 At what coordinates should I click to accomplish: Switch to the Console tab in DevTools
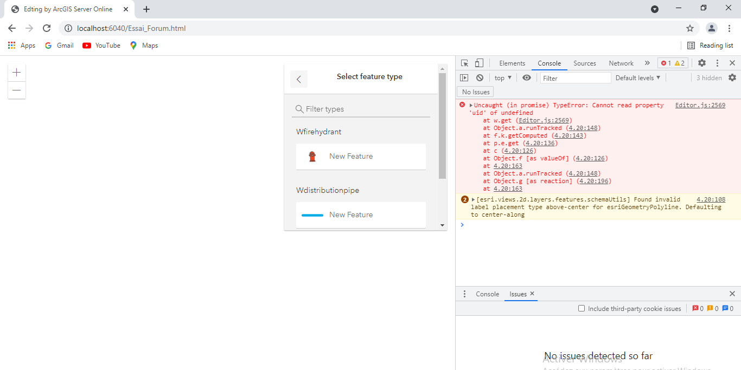tap(549, 63)
